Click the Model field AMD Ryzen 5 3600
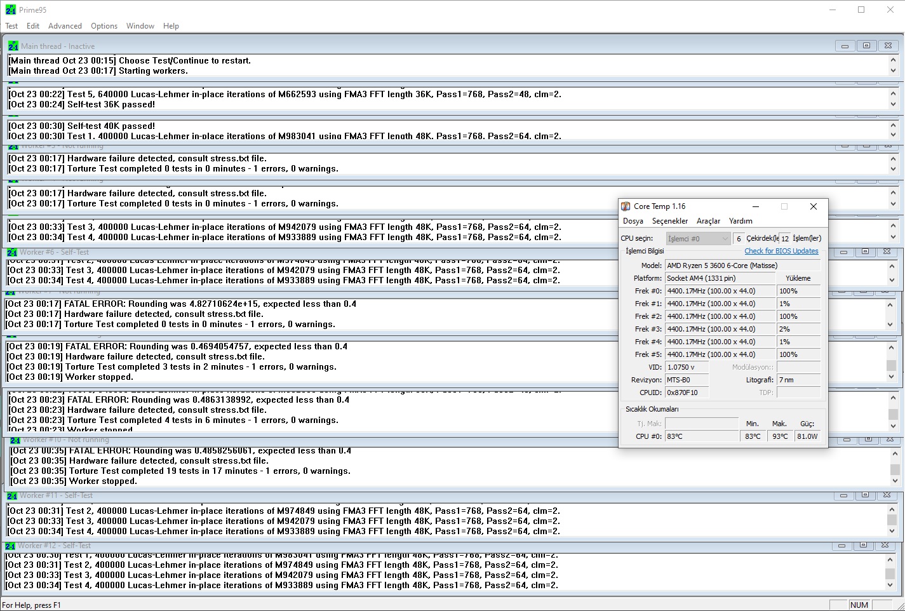Screen dimensions: 905x611 coord(742,265)
